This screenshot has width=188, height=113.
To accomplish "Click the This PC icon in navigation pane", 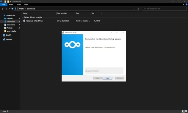I will coord(4,35).
